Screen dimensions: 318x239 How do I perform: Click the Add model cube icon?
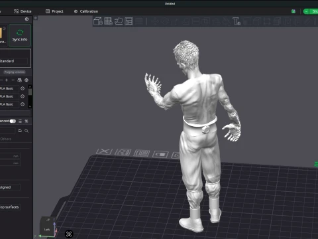tap(98, 21)
